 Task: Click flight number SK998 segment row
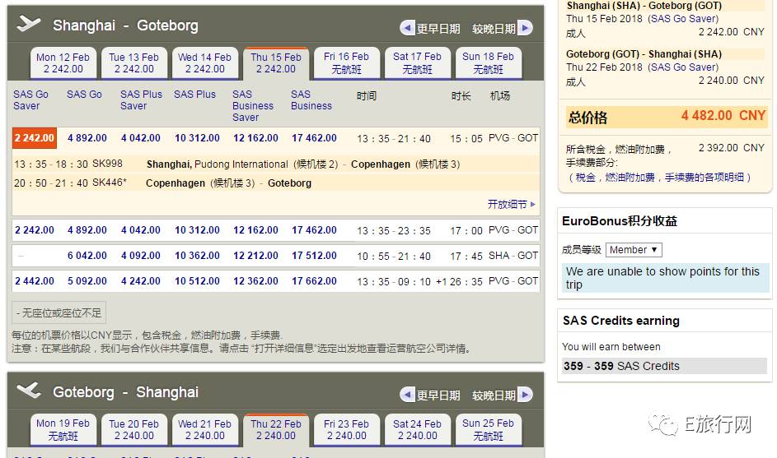[275, 164]
